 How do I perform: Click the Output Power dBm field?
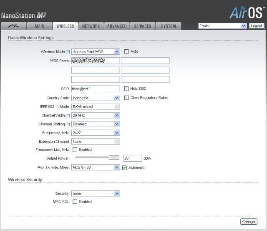tap(133, 158)
